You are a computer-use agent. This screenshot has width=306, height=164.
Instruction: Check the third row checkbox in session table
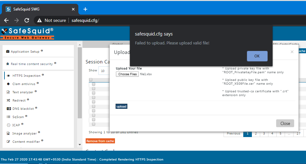point(94,93)
